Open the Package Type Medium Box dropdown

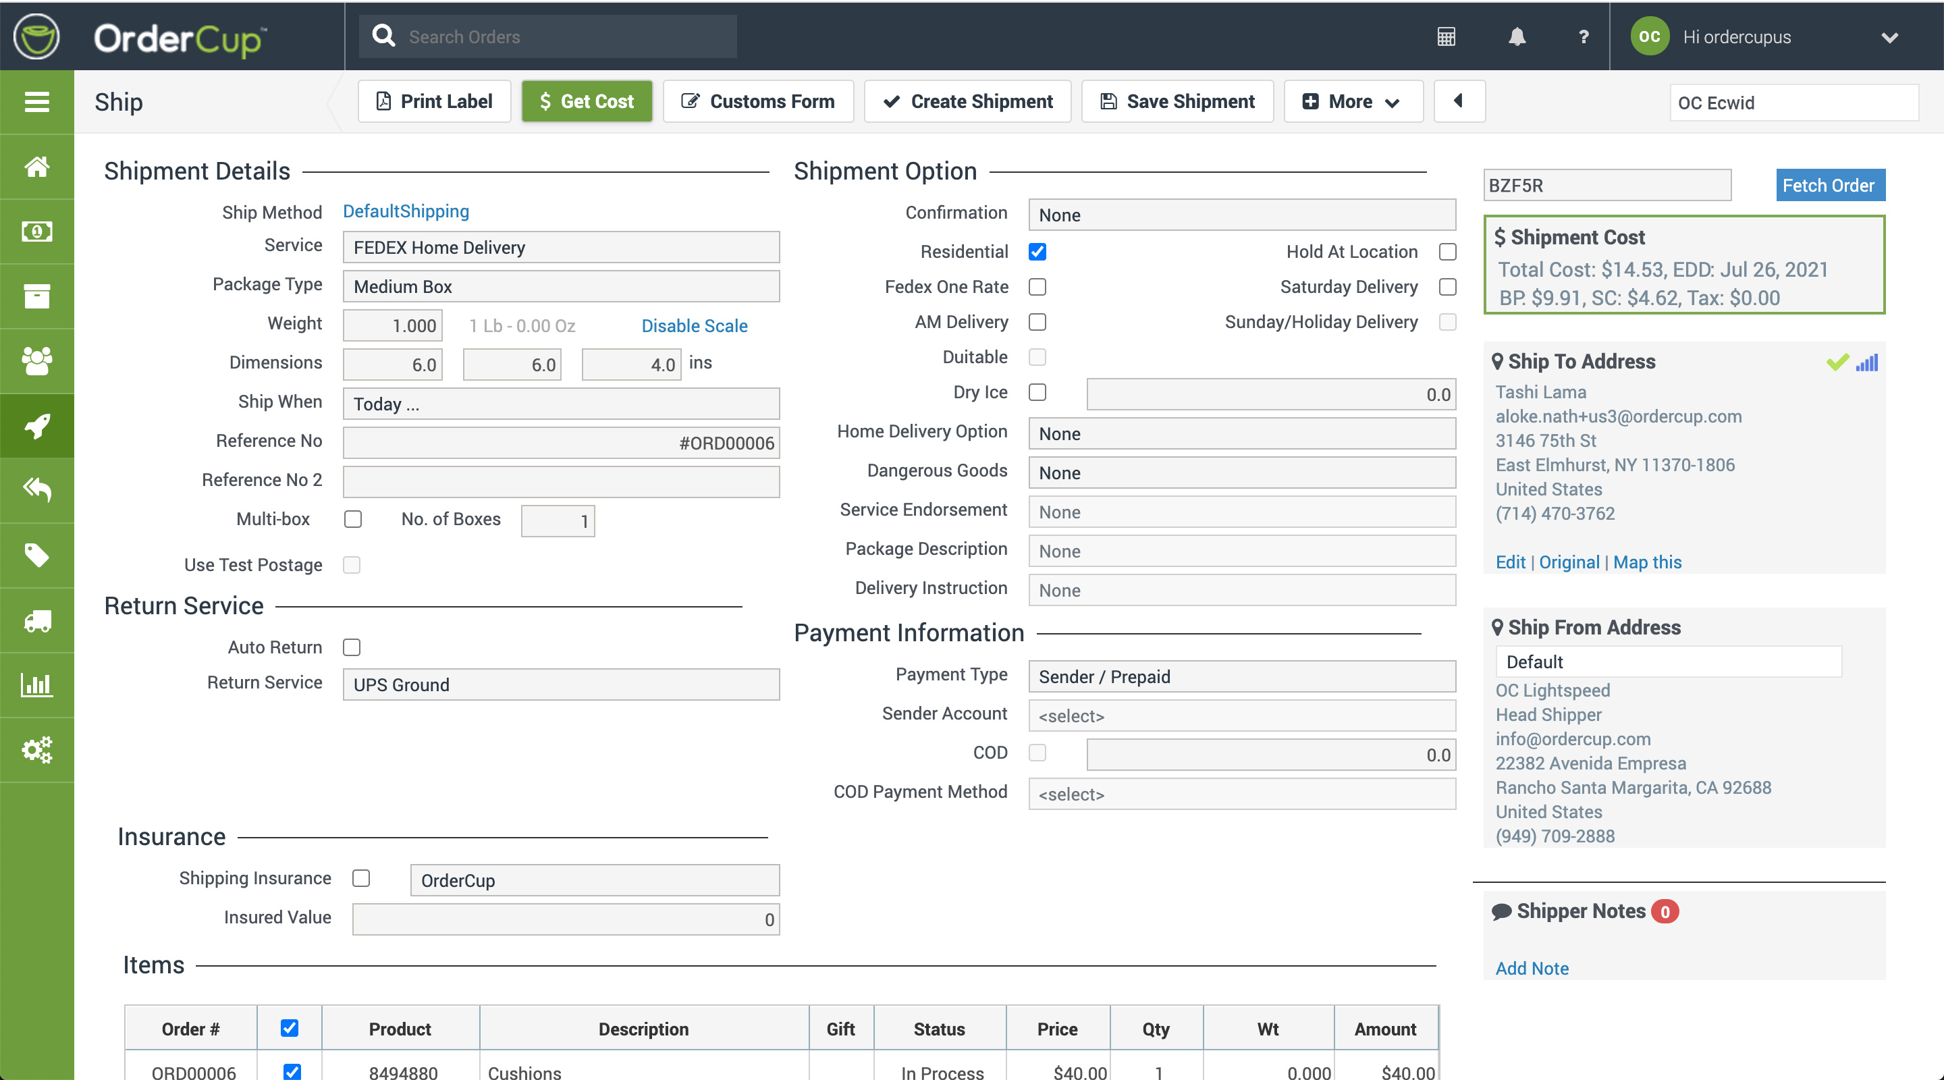pyautogui.click(x=561, y=287)
